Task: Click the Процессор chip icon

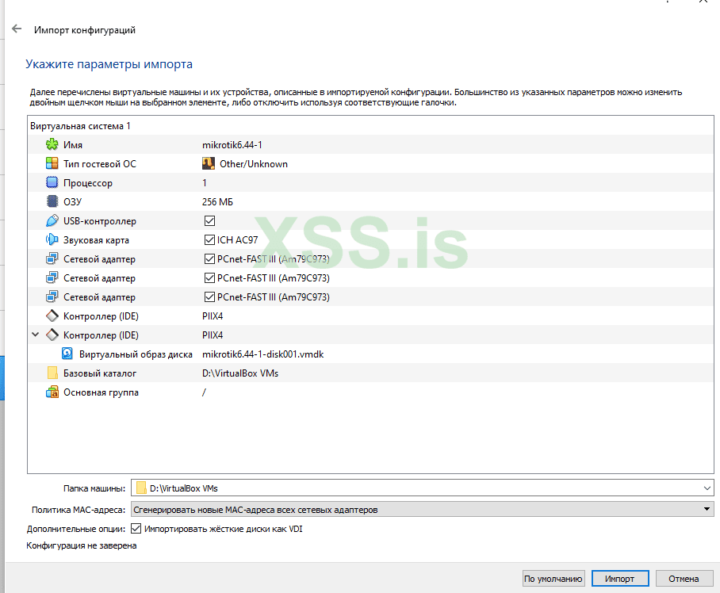Action: (x=52, y=182)
